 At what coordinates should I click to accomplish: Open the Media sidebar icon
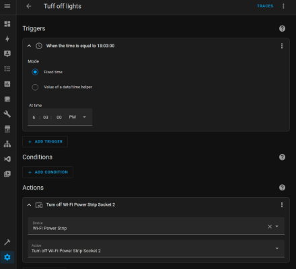pos(7,174)
